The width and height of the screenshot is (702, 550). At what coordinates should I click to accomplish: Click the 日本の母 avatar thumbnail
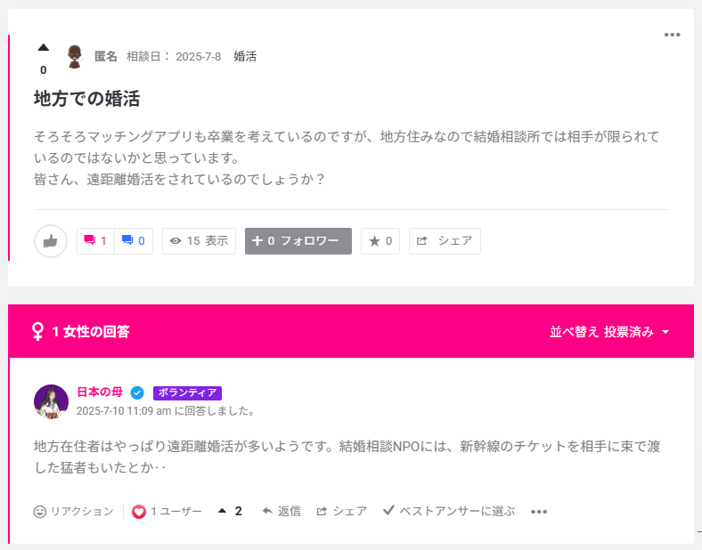[51, 401]
